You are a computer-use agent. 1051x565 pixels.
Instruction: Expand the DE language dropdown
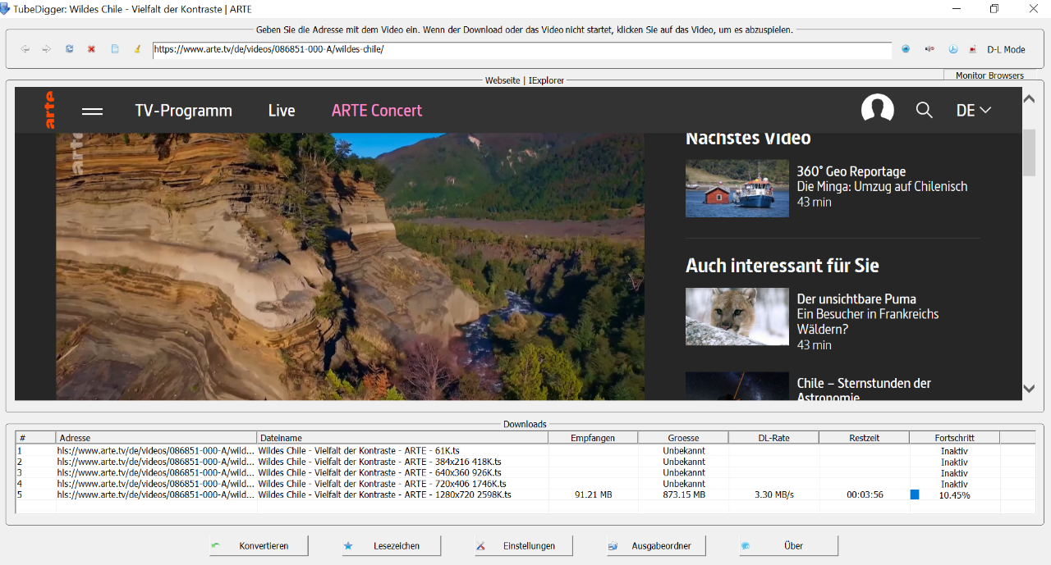tap(974, 110)
